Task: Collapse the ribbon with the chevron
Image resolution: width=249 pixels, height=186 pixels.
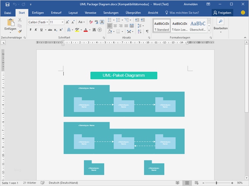Action: (x=245, y=38)
